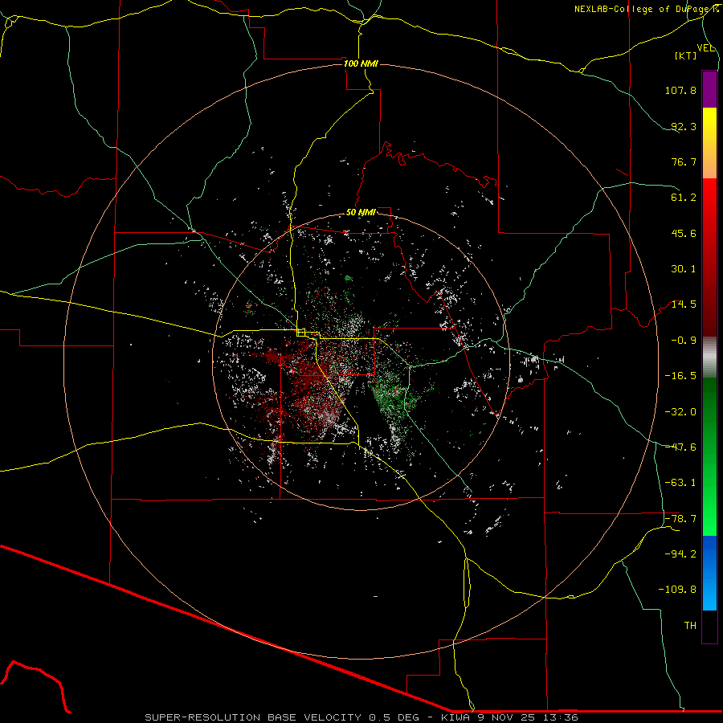Image resolution: width=723 pixels, height=723 pixels.
Task: Click the 107.8 velocity scale value
Action: point(680,90)
